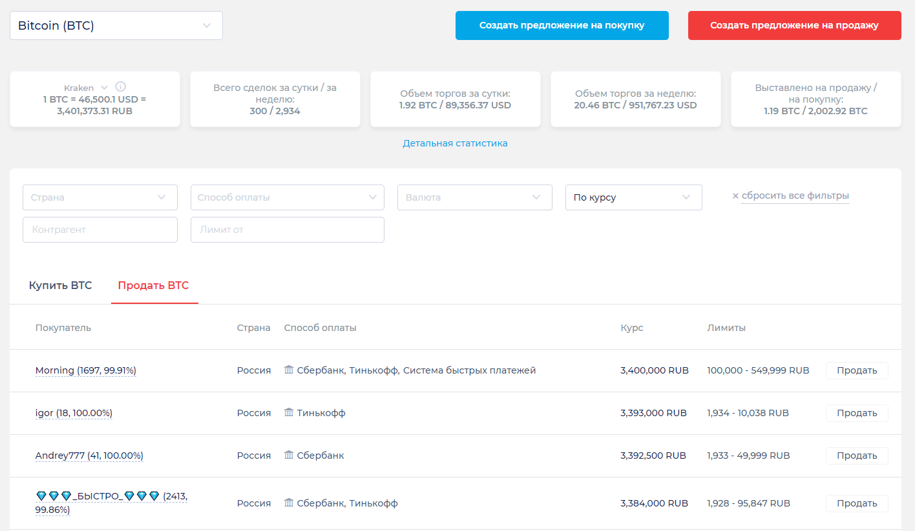Open the igor (18, 100.00%) trader profile

pos(74,413)
